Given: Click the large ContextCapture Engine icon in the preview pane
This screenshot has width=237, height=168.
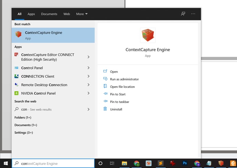Looking at the screenshot, I should point(148,35).
